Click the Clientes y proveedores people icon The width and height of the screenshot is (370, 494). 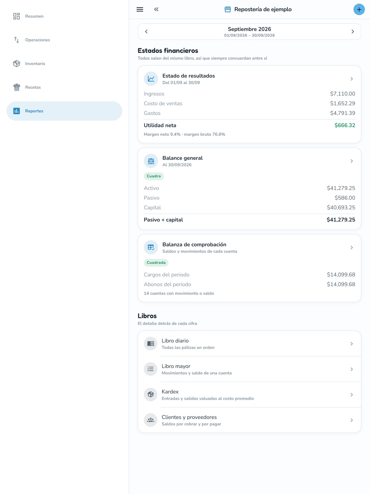tap(151, 420)
